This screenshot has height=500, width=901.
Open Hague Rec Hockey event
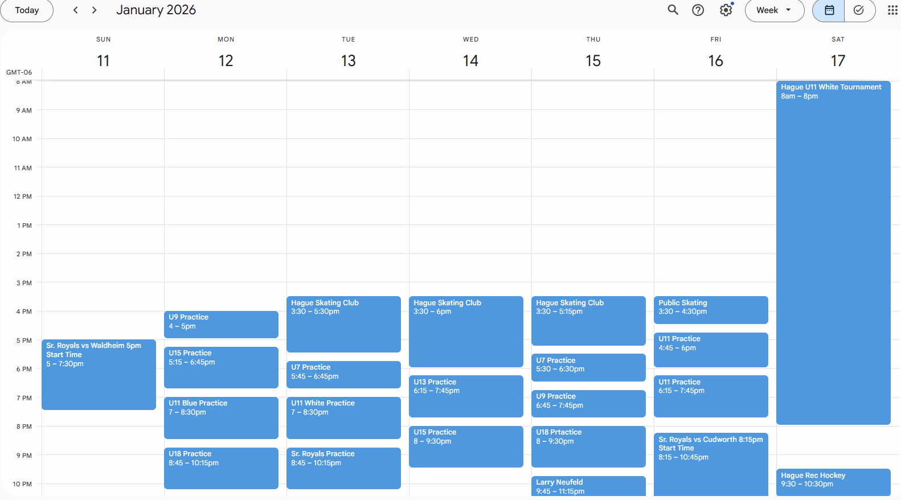click(833, 482)
